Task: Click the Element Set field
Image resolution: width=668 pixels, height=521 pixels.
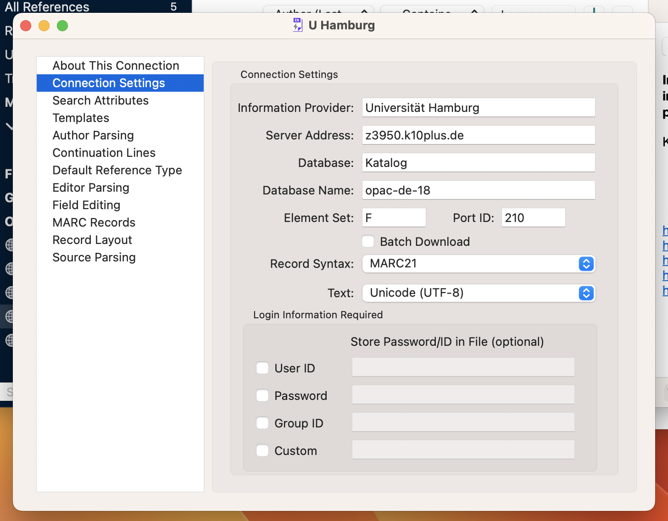Action: pyautogui.click(x=394, y=218)
